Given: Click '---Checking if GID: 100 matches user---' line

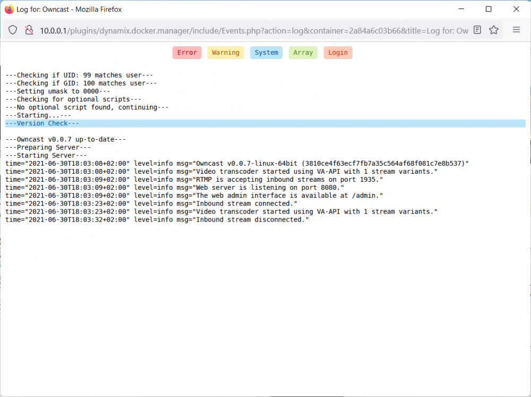Looking at the screenshot, I should click(x=81, y=83).
